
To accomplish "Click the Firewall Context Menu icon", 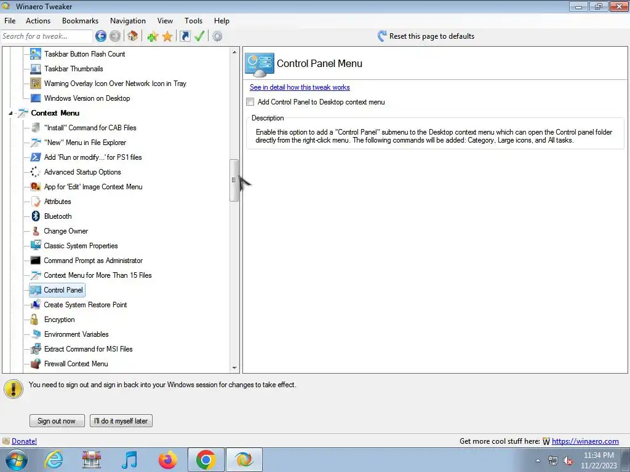I will (36, 364).
